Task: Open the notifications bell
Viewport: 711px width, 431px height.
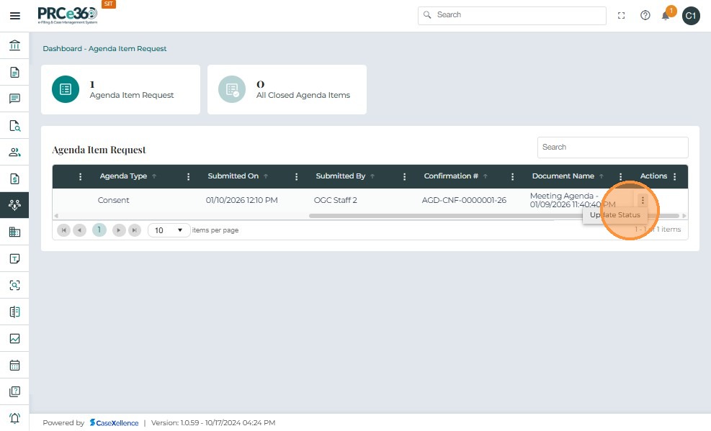Action: pos(665,16)
